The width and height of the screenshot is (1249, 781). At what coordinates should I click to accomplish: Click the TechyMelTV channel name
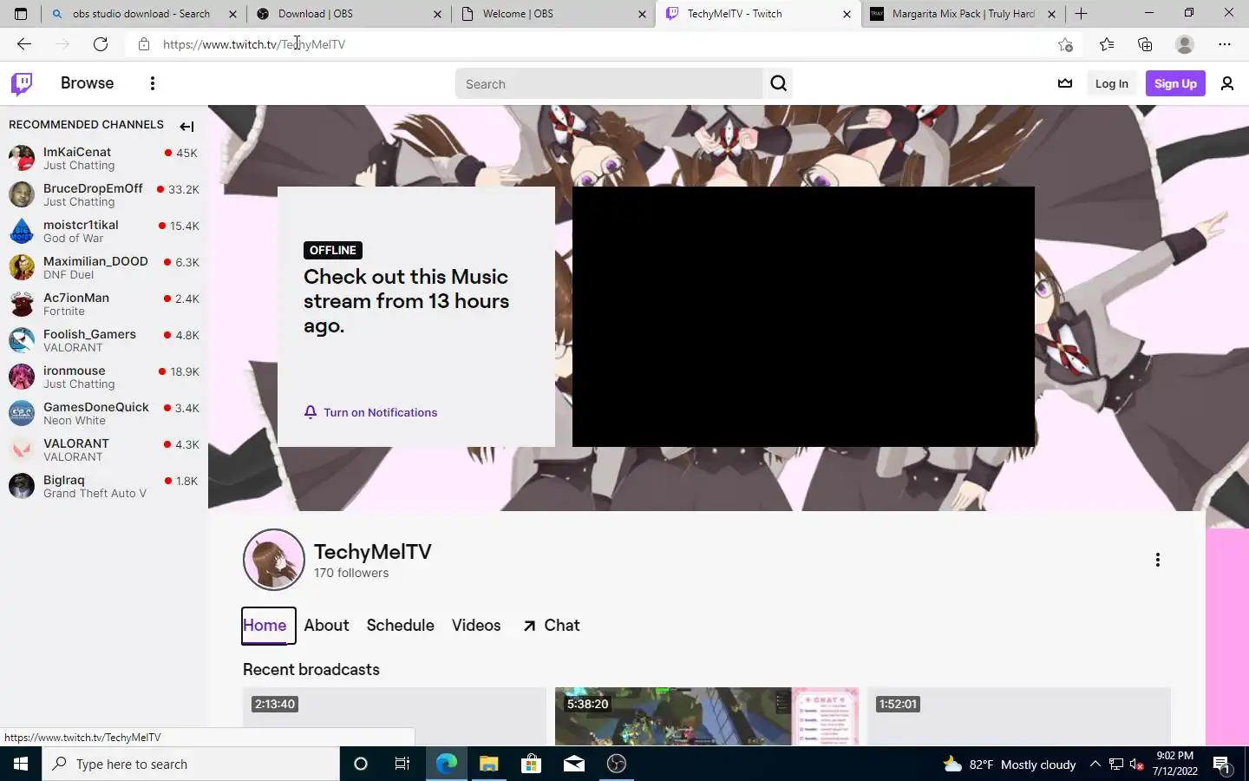(373, 552)
